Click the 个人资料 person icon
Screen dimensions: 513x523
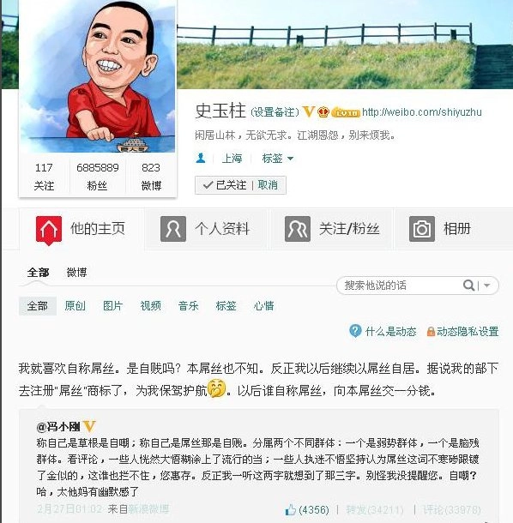coord(173,229)
